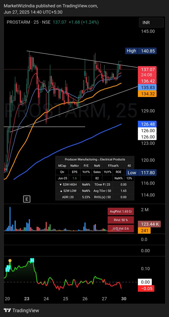169x317 pixels.
Task: Click the 129.00 price scale value
Action: (148, 111)
